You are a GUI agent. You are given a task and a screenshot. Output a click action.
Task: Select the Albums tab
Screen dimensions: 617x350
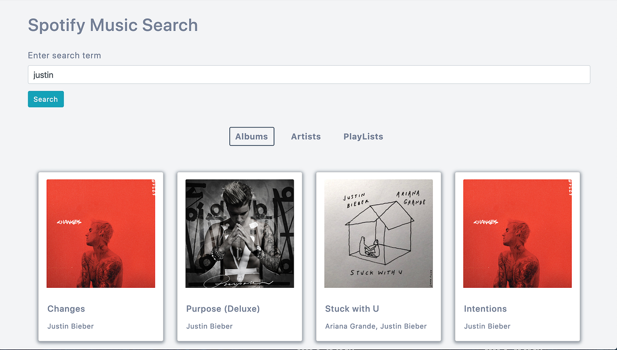pos(251,136)
